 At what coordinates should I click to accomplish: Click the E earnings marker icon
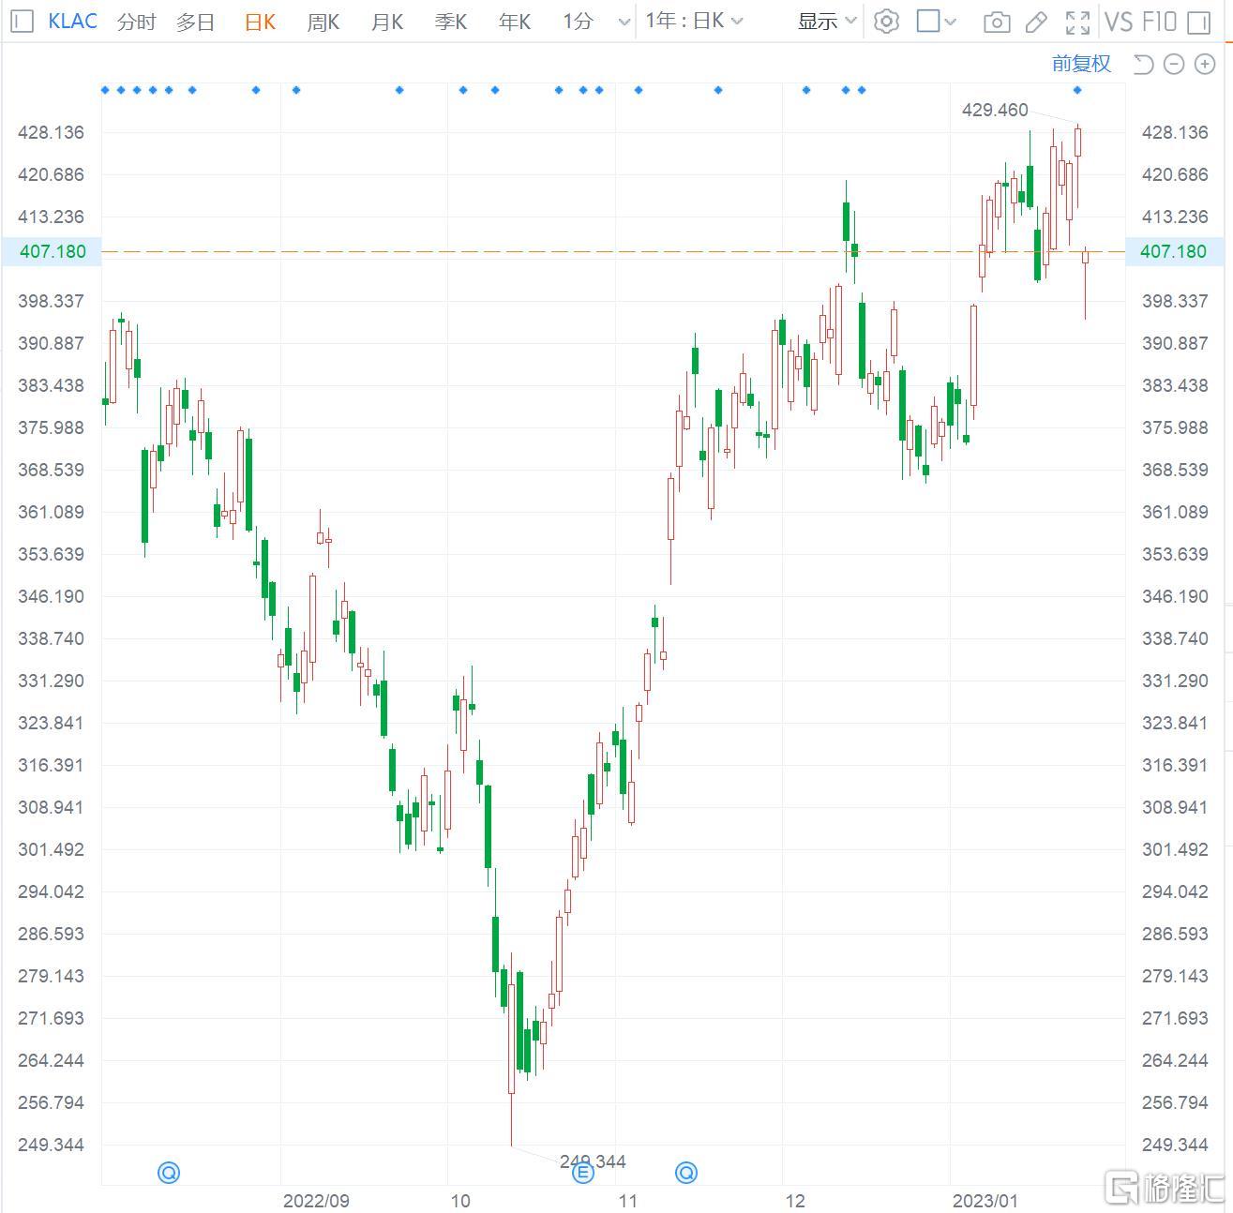click(x=583, y=1173)
